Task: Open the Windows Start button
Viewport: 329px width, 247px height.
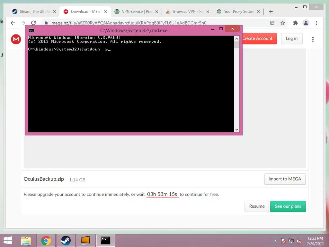Action: pos(8,241)
